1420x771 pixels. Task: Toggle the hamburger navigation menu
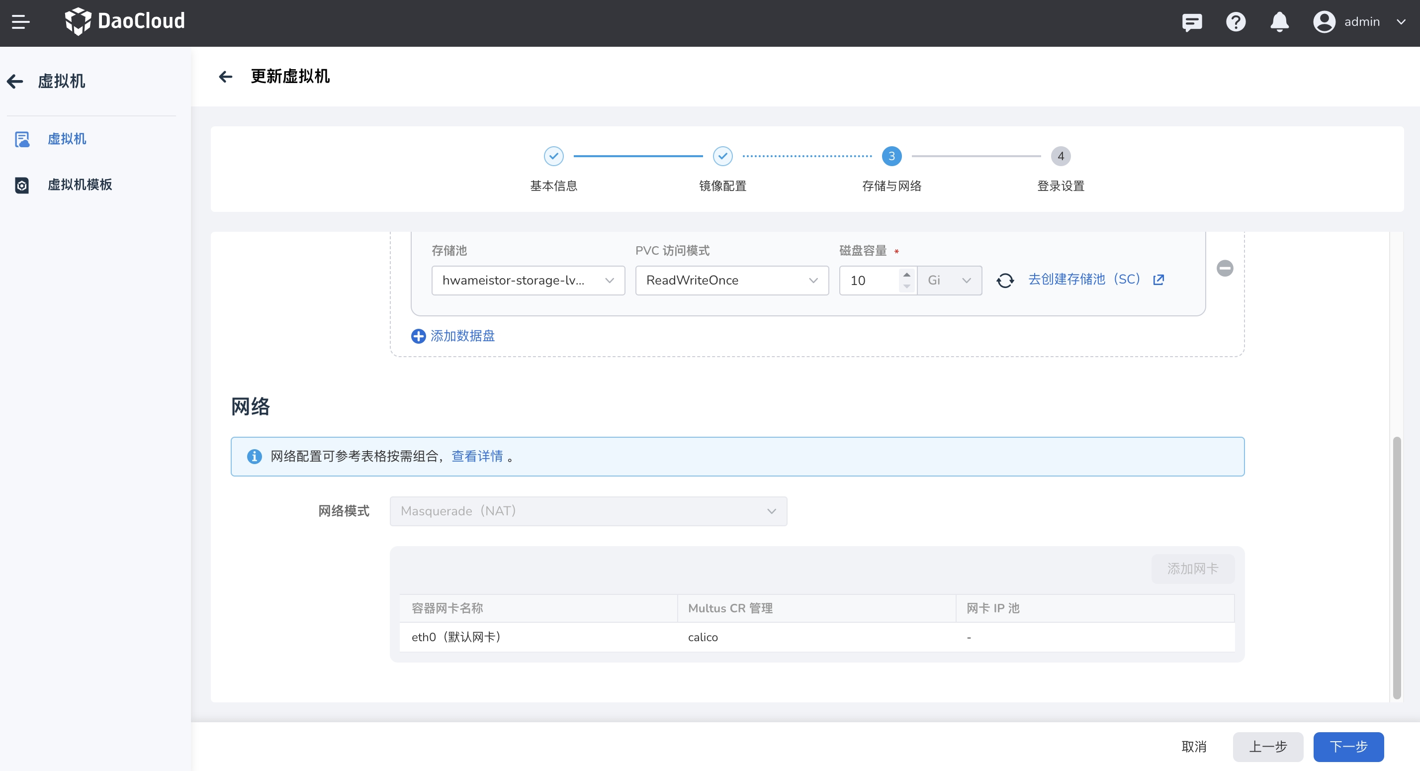click(20, 22)
